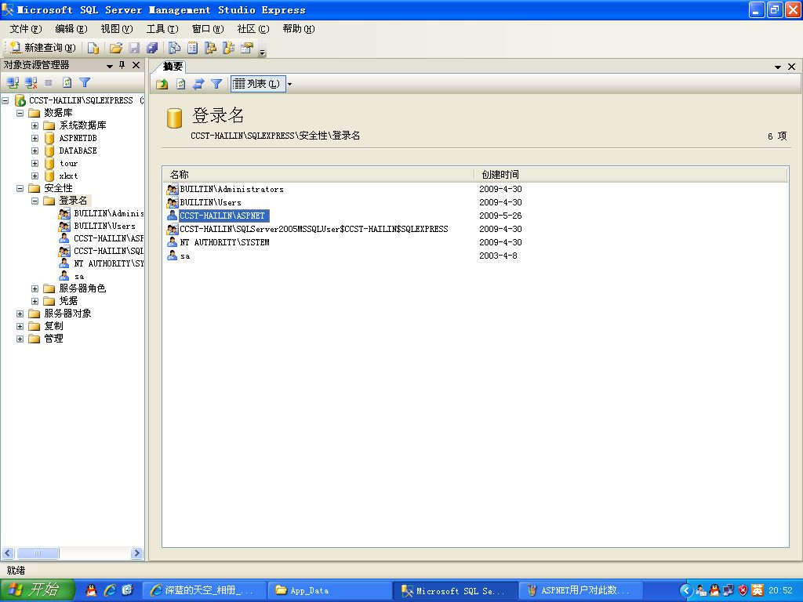The height and width of the screenshot is (602, 803).
Task: Click the Synchronize arrows icon in summary toolbar
Action: (198, 84)
